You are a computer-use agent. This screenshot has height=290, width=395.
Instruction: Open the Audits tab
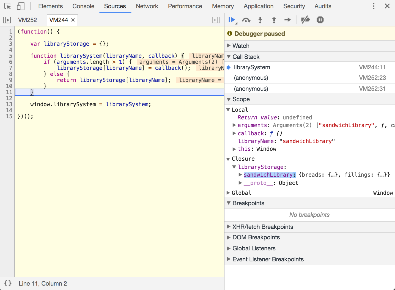(323, 6)
